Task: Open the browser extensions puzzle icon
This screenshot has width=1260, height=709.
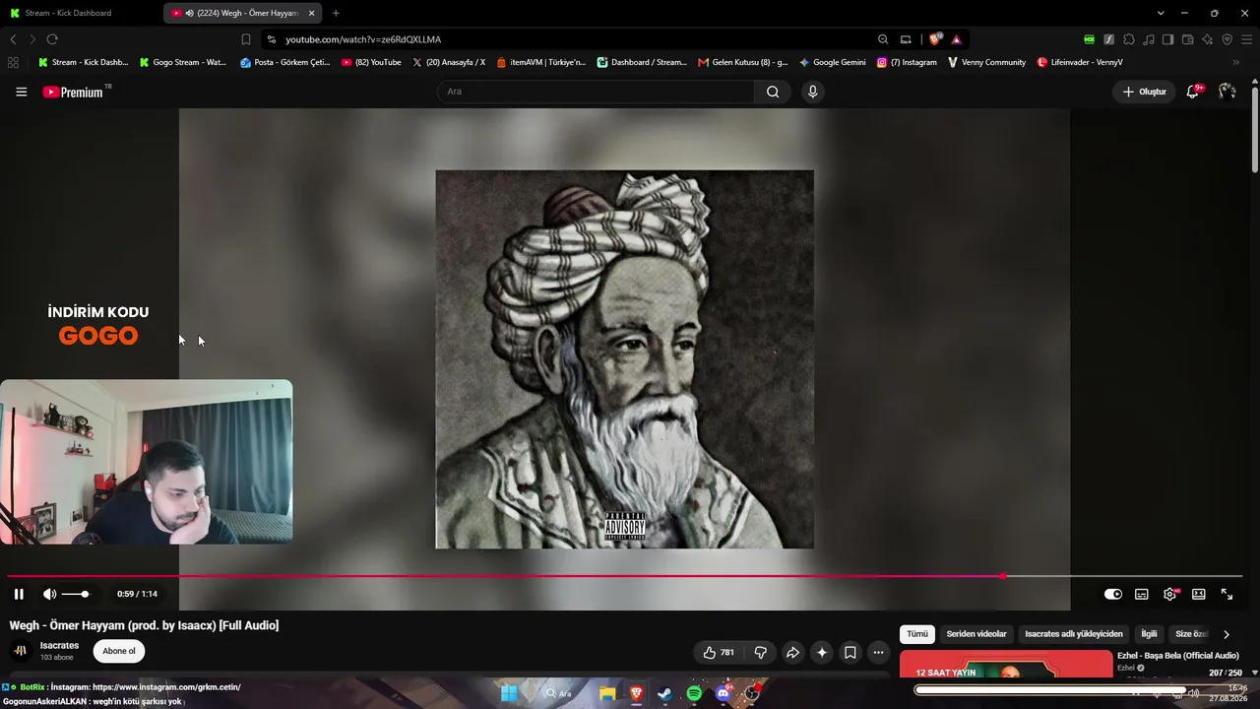Action: coord(1128,39)
